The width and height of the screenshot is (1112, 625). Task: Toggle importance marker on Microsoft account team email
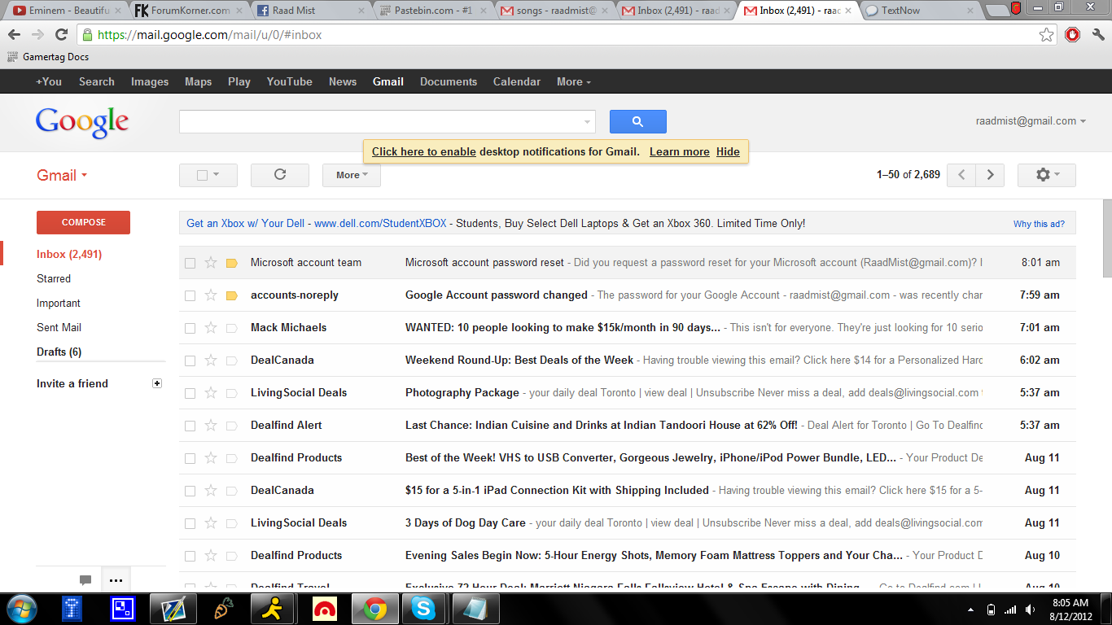click(231, 263)
